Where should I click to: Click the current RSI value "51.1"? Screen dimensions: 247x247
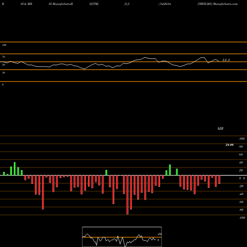pos(226,60)
